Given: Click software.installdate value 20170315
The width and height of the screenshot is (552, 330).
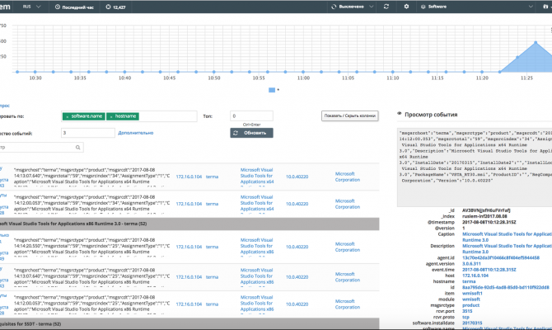Looking at the screenshot, I should coord(472,323).
